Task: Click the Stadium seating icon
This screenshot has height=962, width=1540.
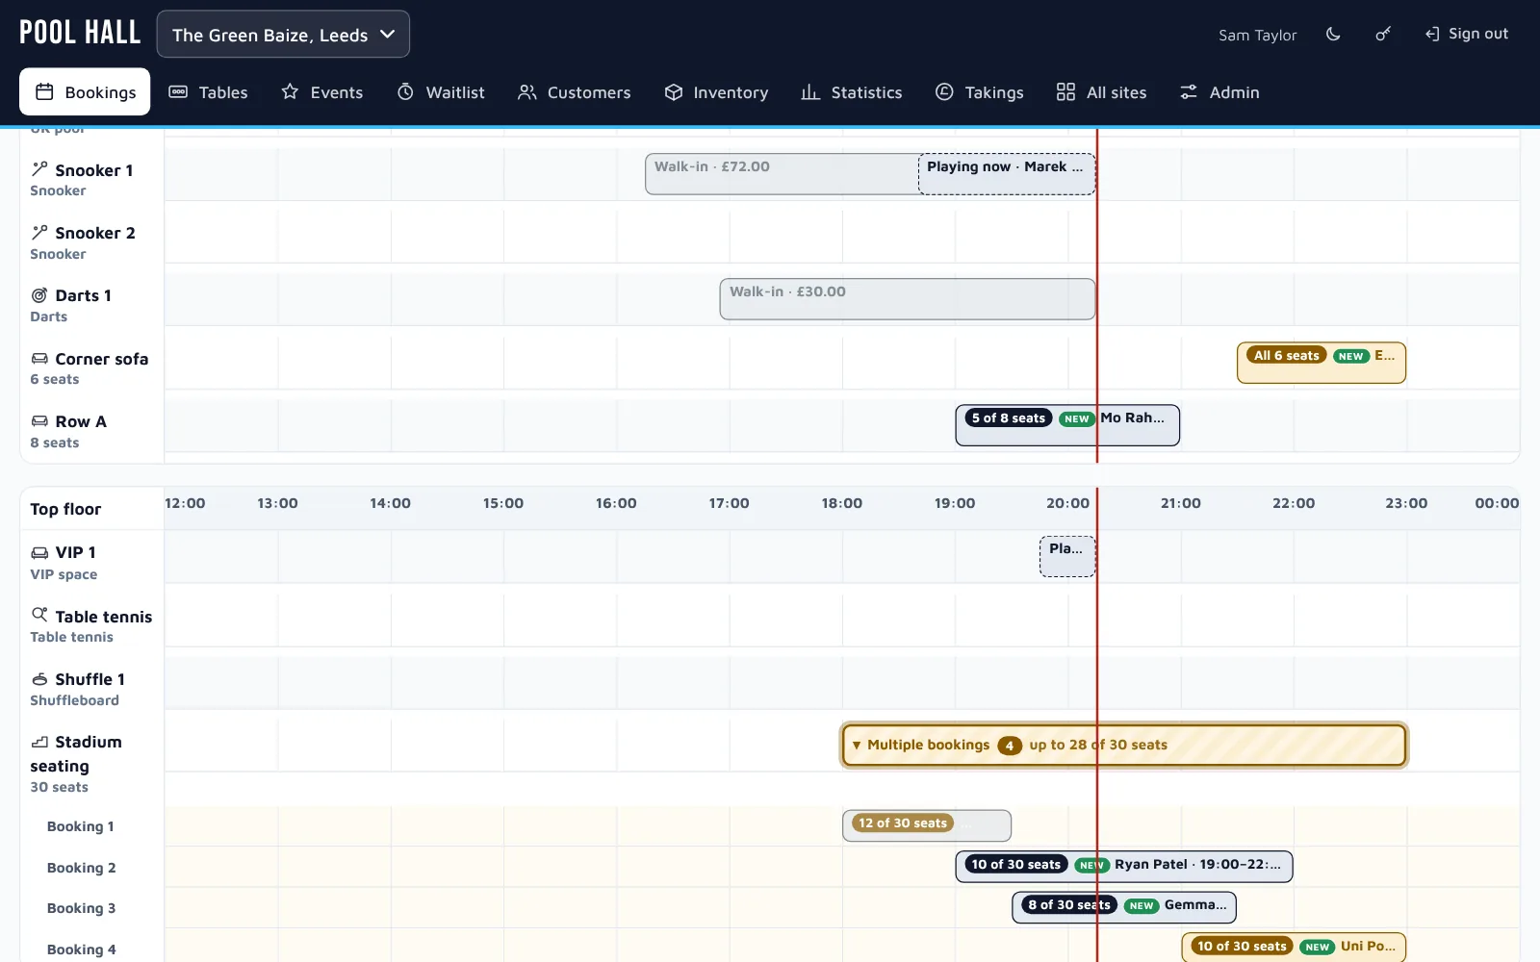Action: (x=39, y=742)
